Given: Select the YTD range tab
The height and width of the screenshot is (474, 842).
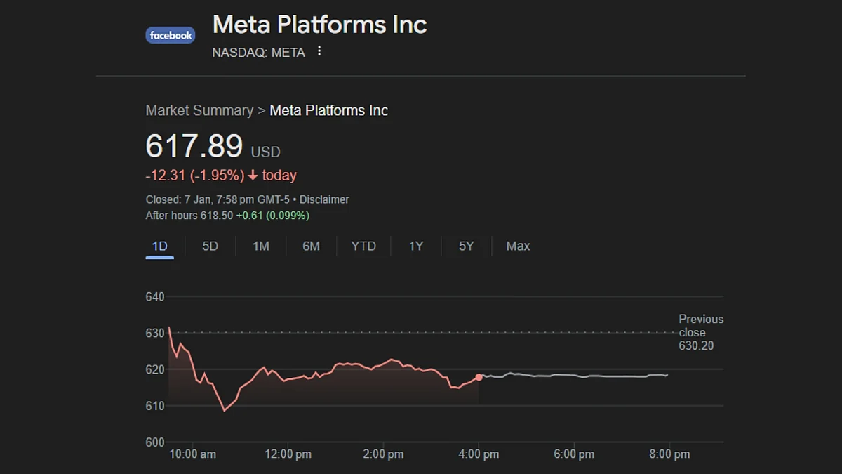Looking at the screenshot, I should [363, 246].
